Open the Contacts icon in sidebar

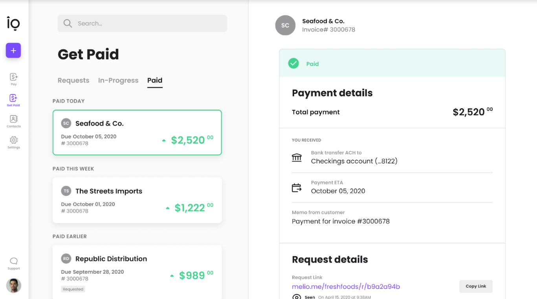point(14,119)
